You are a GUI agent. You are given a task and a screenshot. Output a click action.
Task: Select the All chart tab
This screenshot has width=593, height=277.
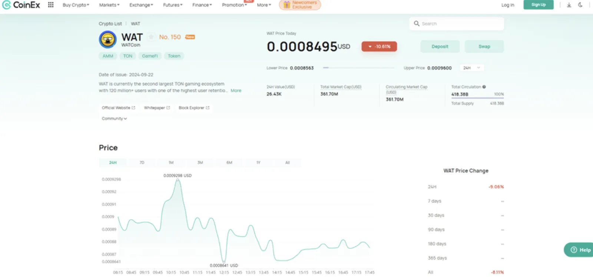tap(287, 163)
